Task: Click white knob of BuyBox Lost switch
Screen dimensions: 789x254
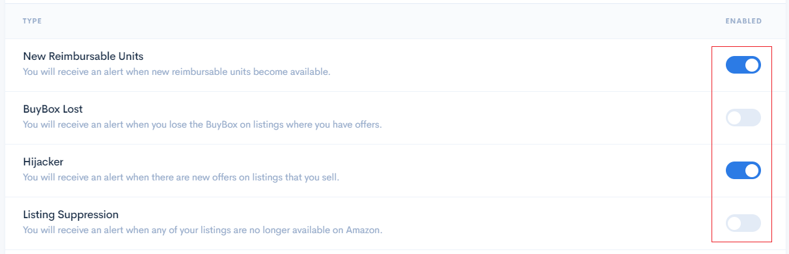Action: pyautogui.click(x=735, y=118)
